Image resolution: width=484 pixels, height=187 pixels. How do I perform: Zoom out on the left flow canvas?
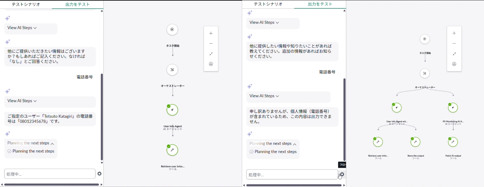(x=211, y=44)
